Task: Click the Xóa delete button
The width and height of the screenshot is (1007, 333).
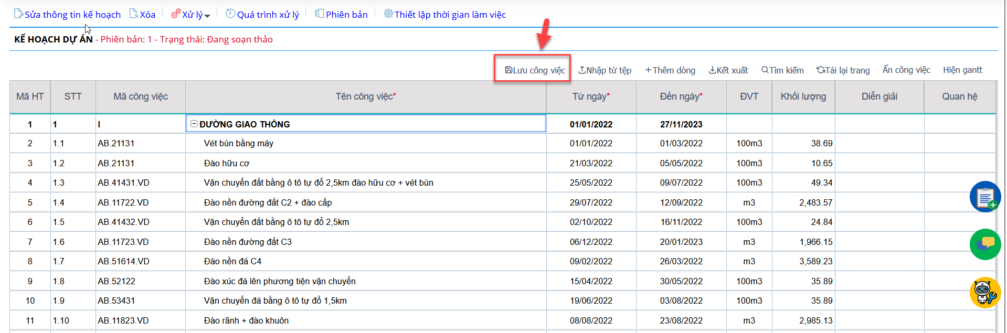Action: [142, 15]
